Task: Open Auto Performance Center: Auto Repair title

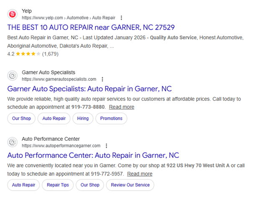Action: (93, 155)
